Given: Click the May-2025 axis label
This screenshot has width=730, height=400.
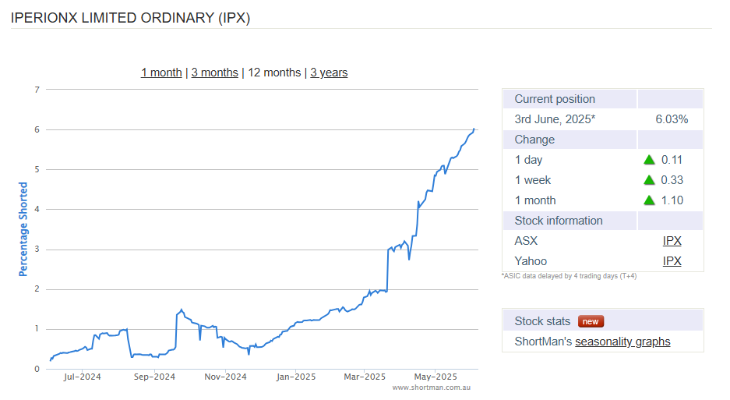Looking at the screenshot, I should coord(436,377).
